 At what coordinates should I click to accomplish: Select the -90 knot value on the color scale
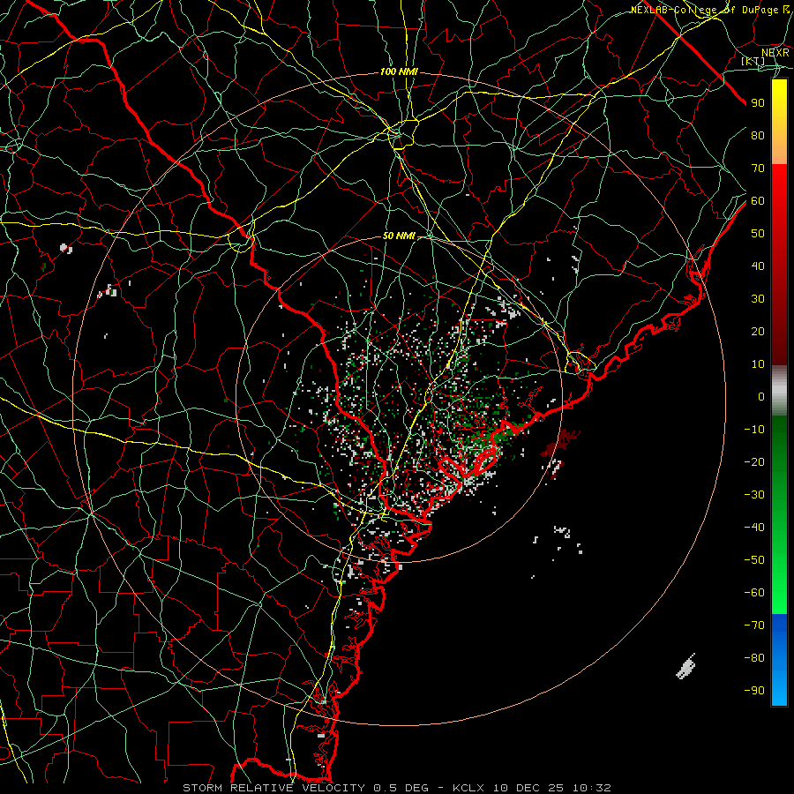click(754, 691)
